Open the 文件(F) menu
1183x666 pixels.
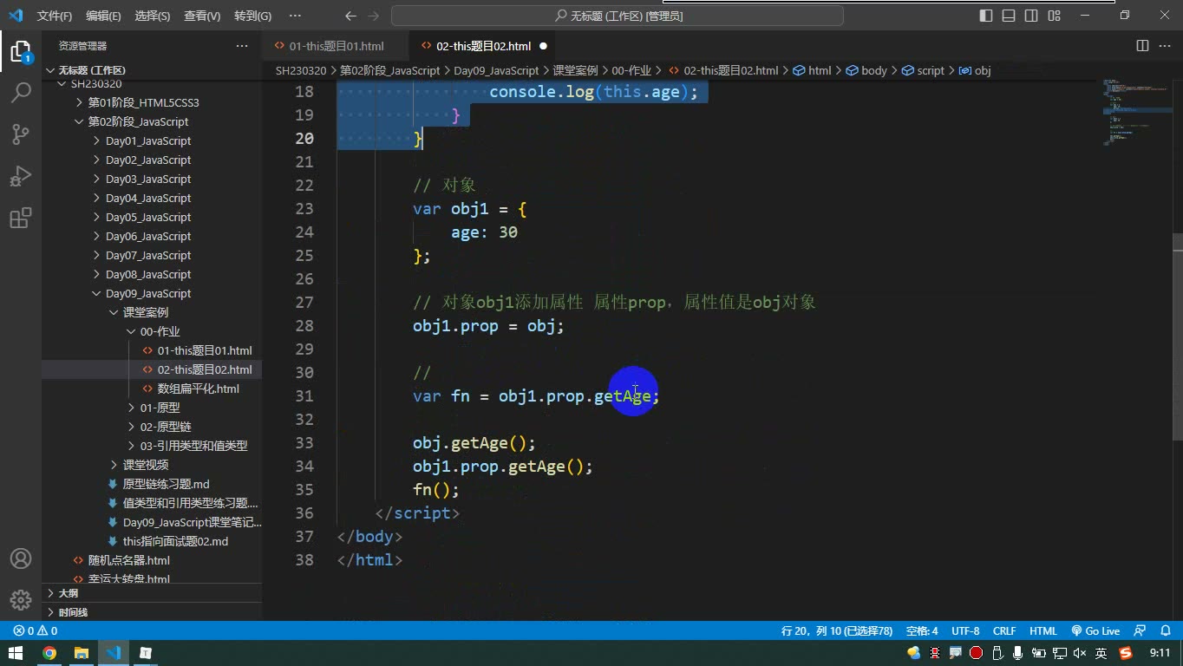click(55, 16)
